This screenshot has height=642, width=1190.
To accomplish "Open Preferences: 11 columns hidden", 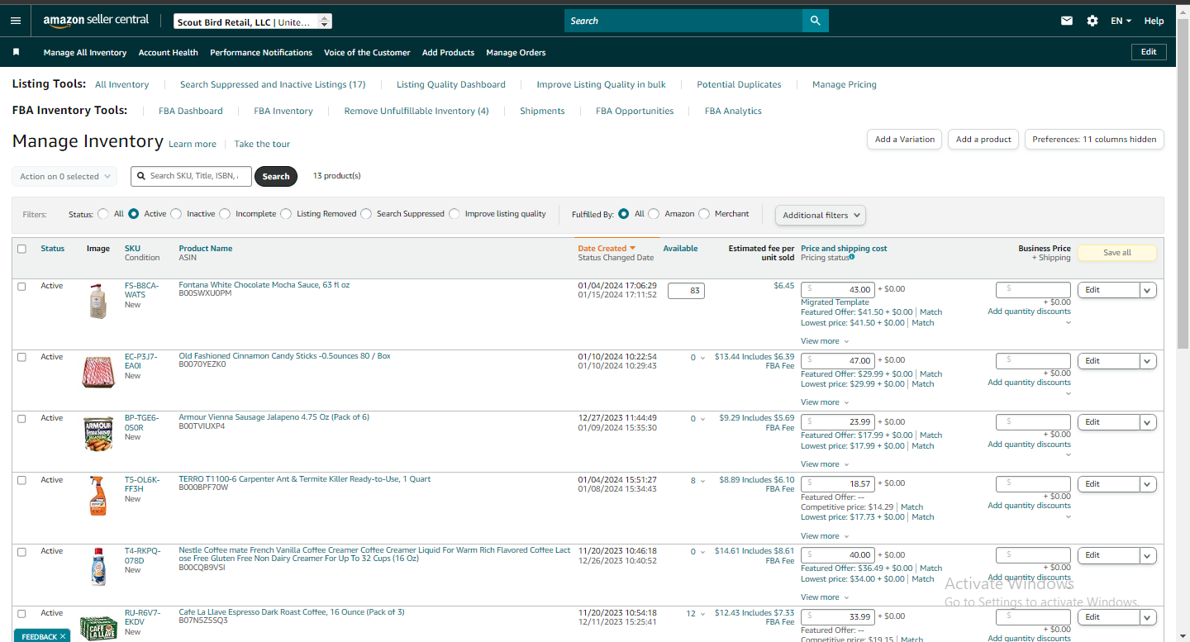I will click(x=1094, y=140).
